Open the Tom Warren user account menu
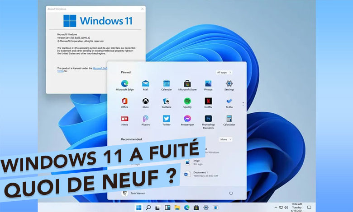Image resolution: width=353 pixels, height=212 pixels. [x=133, y=193]
